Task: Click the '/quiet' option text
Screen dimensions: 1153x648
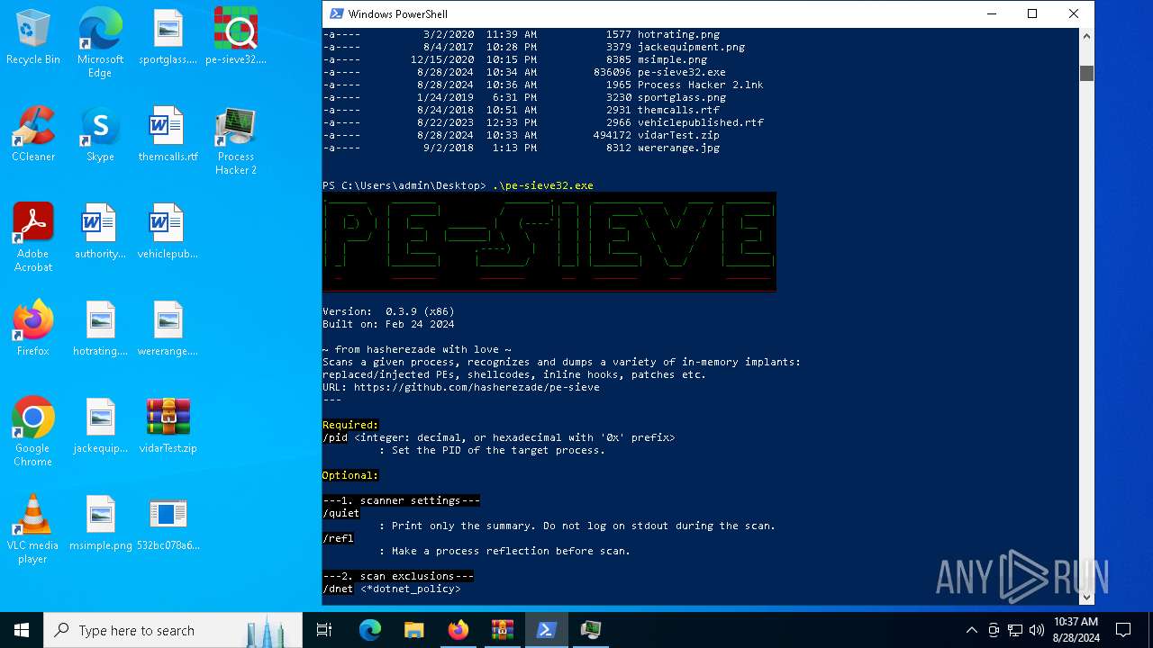Action: [x=340, y=513]
